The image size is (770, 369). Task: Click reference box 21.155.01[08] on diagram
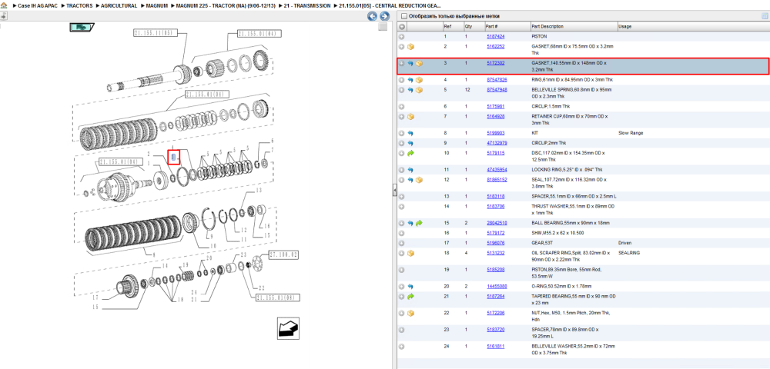pyautogui.click(x=279, y=298)
